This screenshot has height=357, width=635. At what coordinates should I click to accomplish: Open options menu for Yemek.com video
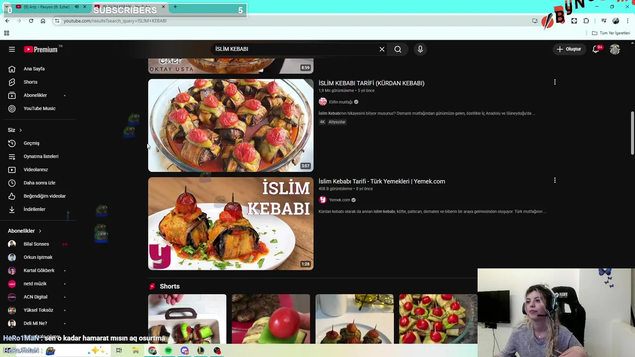tap(555, 180)
